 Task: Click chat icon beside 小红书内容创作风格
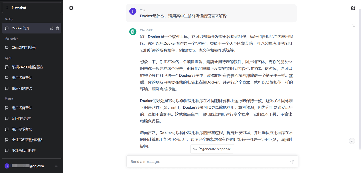click(7, 140)
